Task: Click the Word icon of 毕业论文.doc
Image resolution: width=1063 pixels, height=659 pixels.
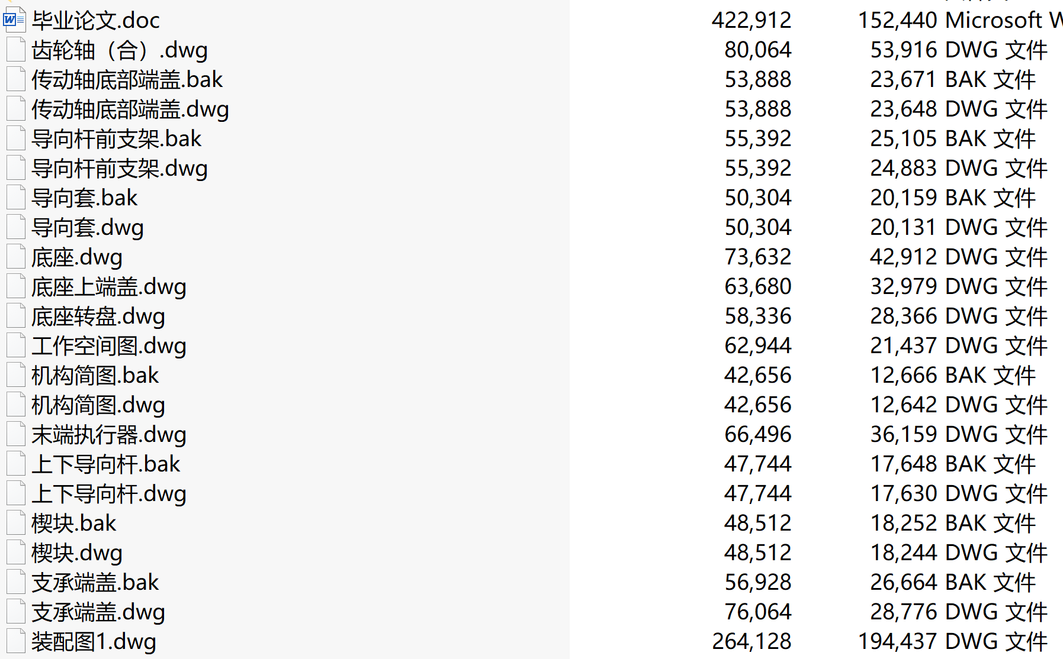Action: click(15, 20)
